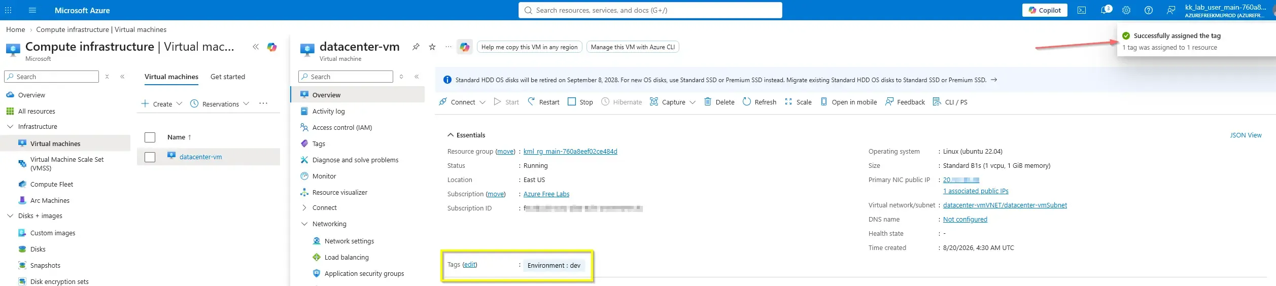Image resolution: width=1276 pixels, height=286 pixels.
Task: Open the Connect dropdown
Action: point(462,102)
